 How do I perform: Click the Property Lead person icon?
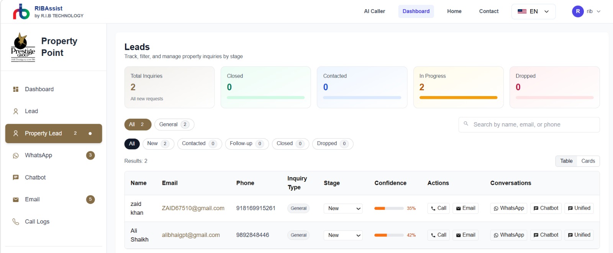click(x=16, y=134)
